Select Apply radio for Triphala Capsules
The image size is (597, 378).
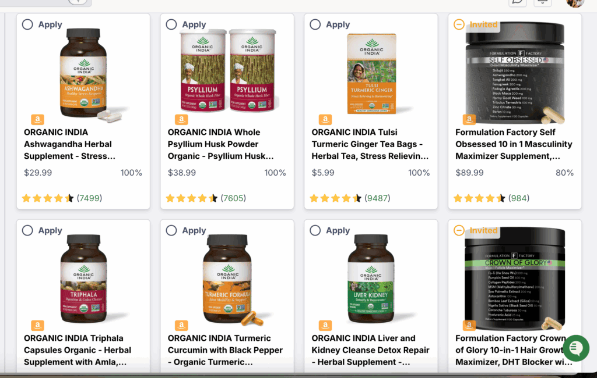(27, 231)
